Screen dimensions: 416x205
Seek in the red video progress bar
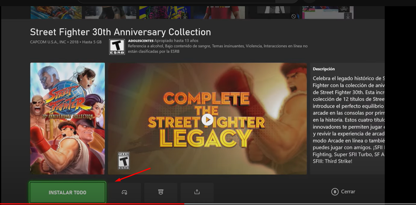tap(92, 204)
